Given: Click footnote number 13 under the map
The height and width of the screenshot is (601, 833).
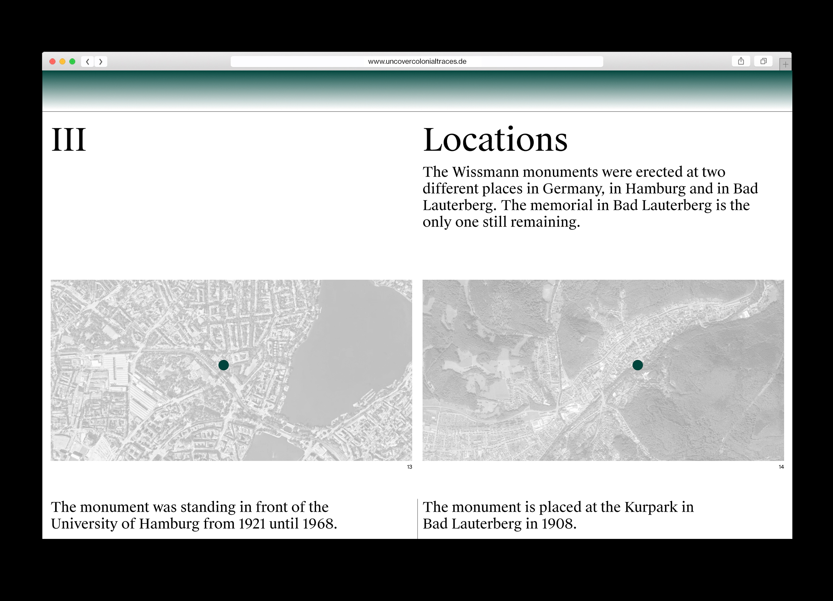Looking at the screenshot, I should point(409,467).
